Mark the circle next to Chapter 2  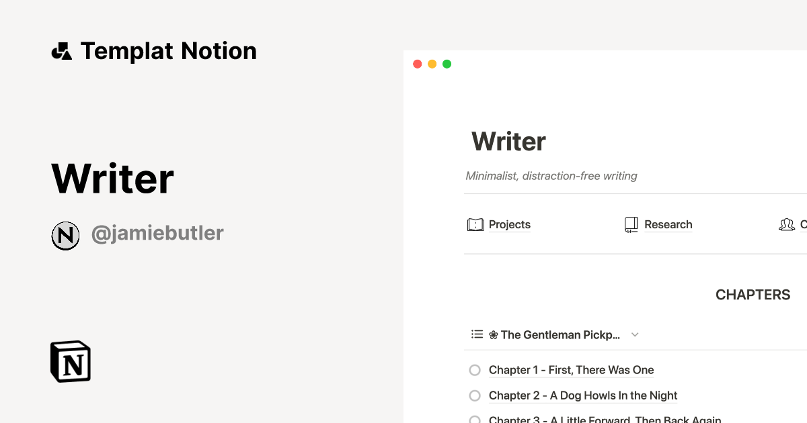[x=474, y=395]
